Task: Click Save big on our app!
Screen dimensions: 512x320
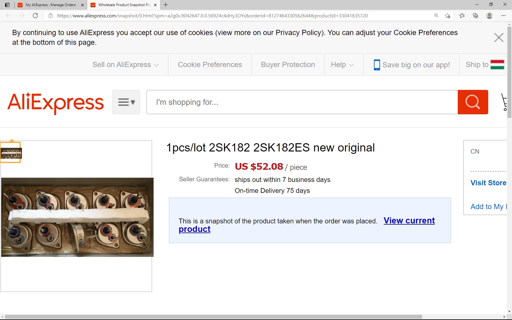Action: [x=416, y=65]
